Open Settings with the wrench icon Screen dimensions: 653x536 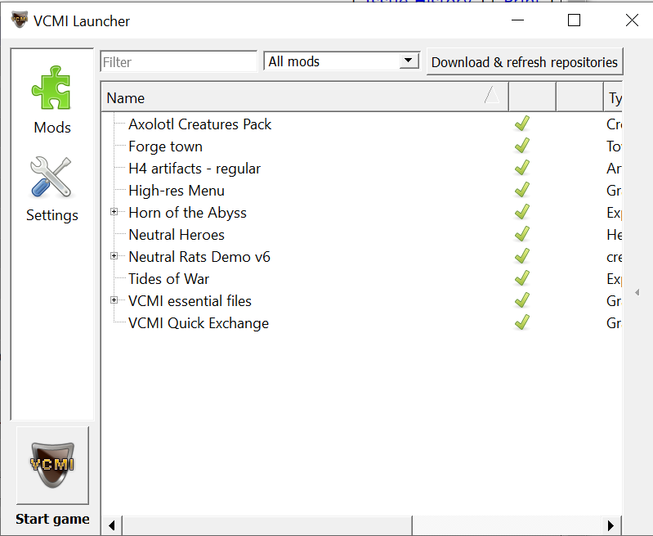(x=51, y=187)
